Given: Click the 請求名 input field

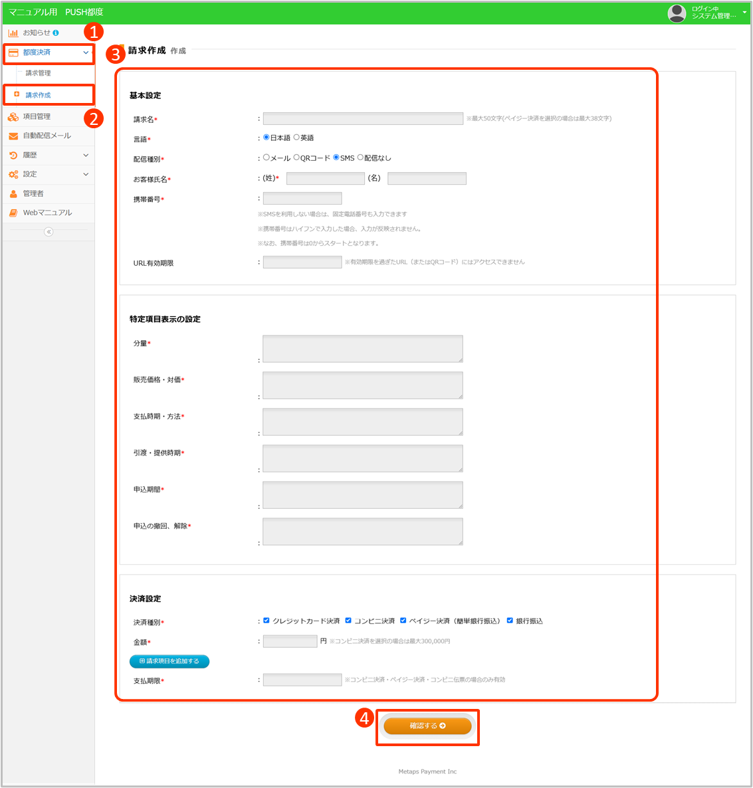Looking at the screenshot, I should pyautogui.click(x=363, y=119).
